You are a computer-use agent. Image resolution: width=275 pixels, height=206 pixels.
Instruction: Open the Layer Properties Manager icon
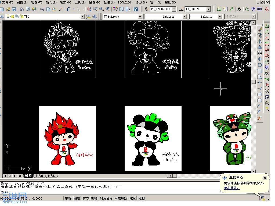tap(2, 17)
